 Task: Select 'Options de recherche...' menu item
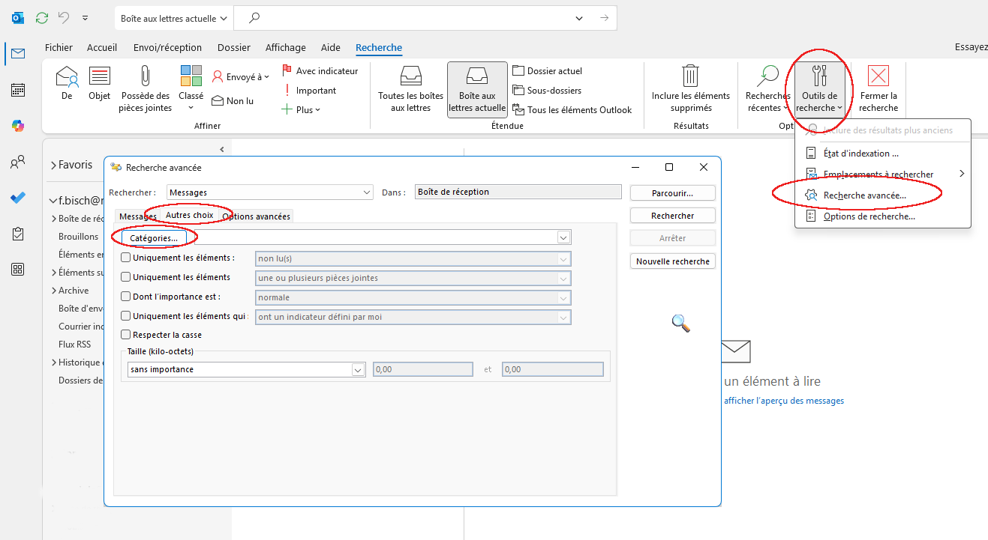click(x=869, y=216)
